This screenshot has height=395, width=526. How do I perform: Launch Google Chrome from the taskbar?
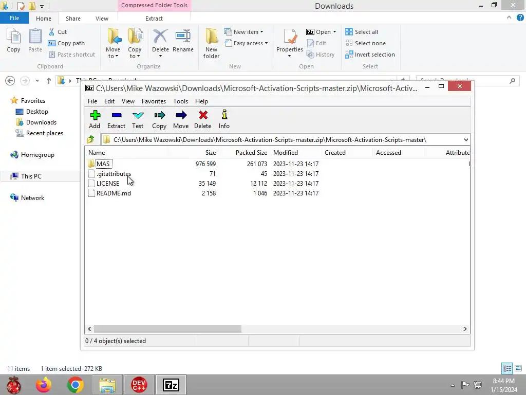click(x=75, y=385)
